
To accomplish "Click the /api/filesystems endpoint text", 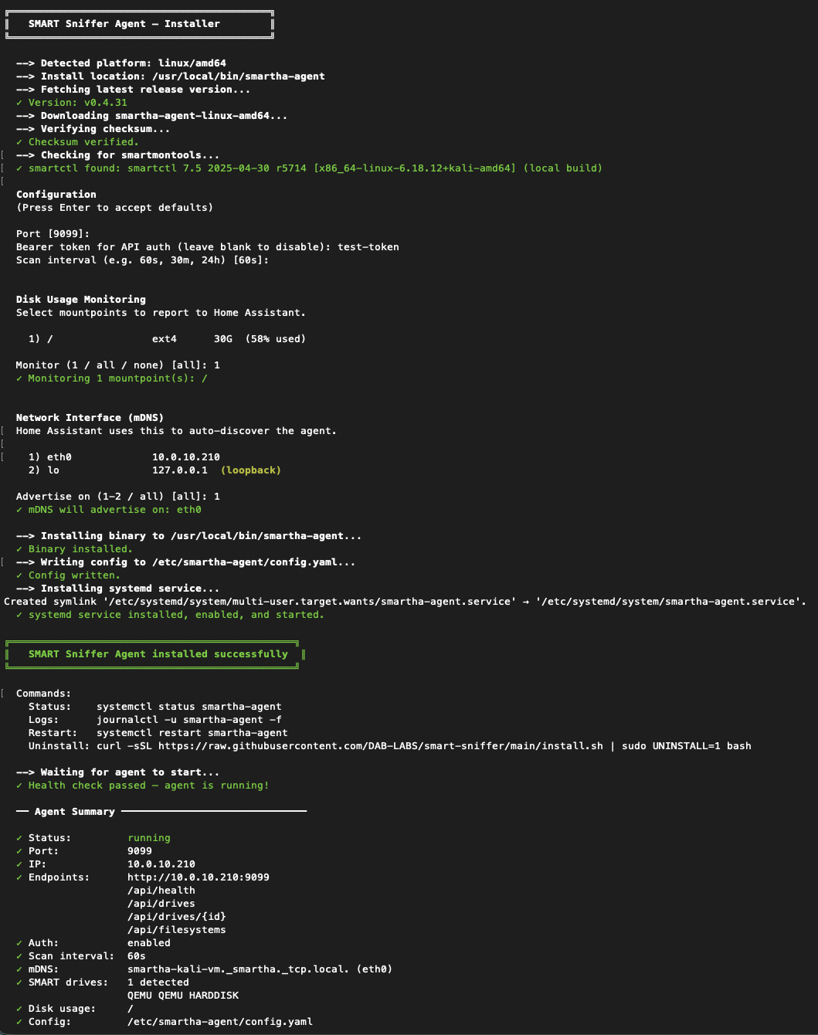I will point(177,930).
